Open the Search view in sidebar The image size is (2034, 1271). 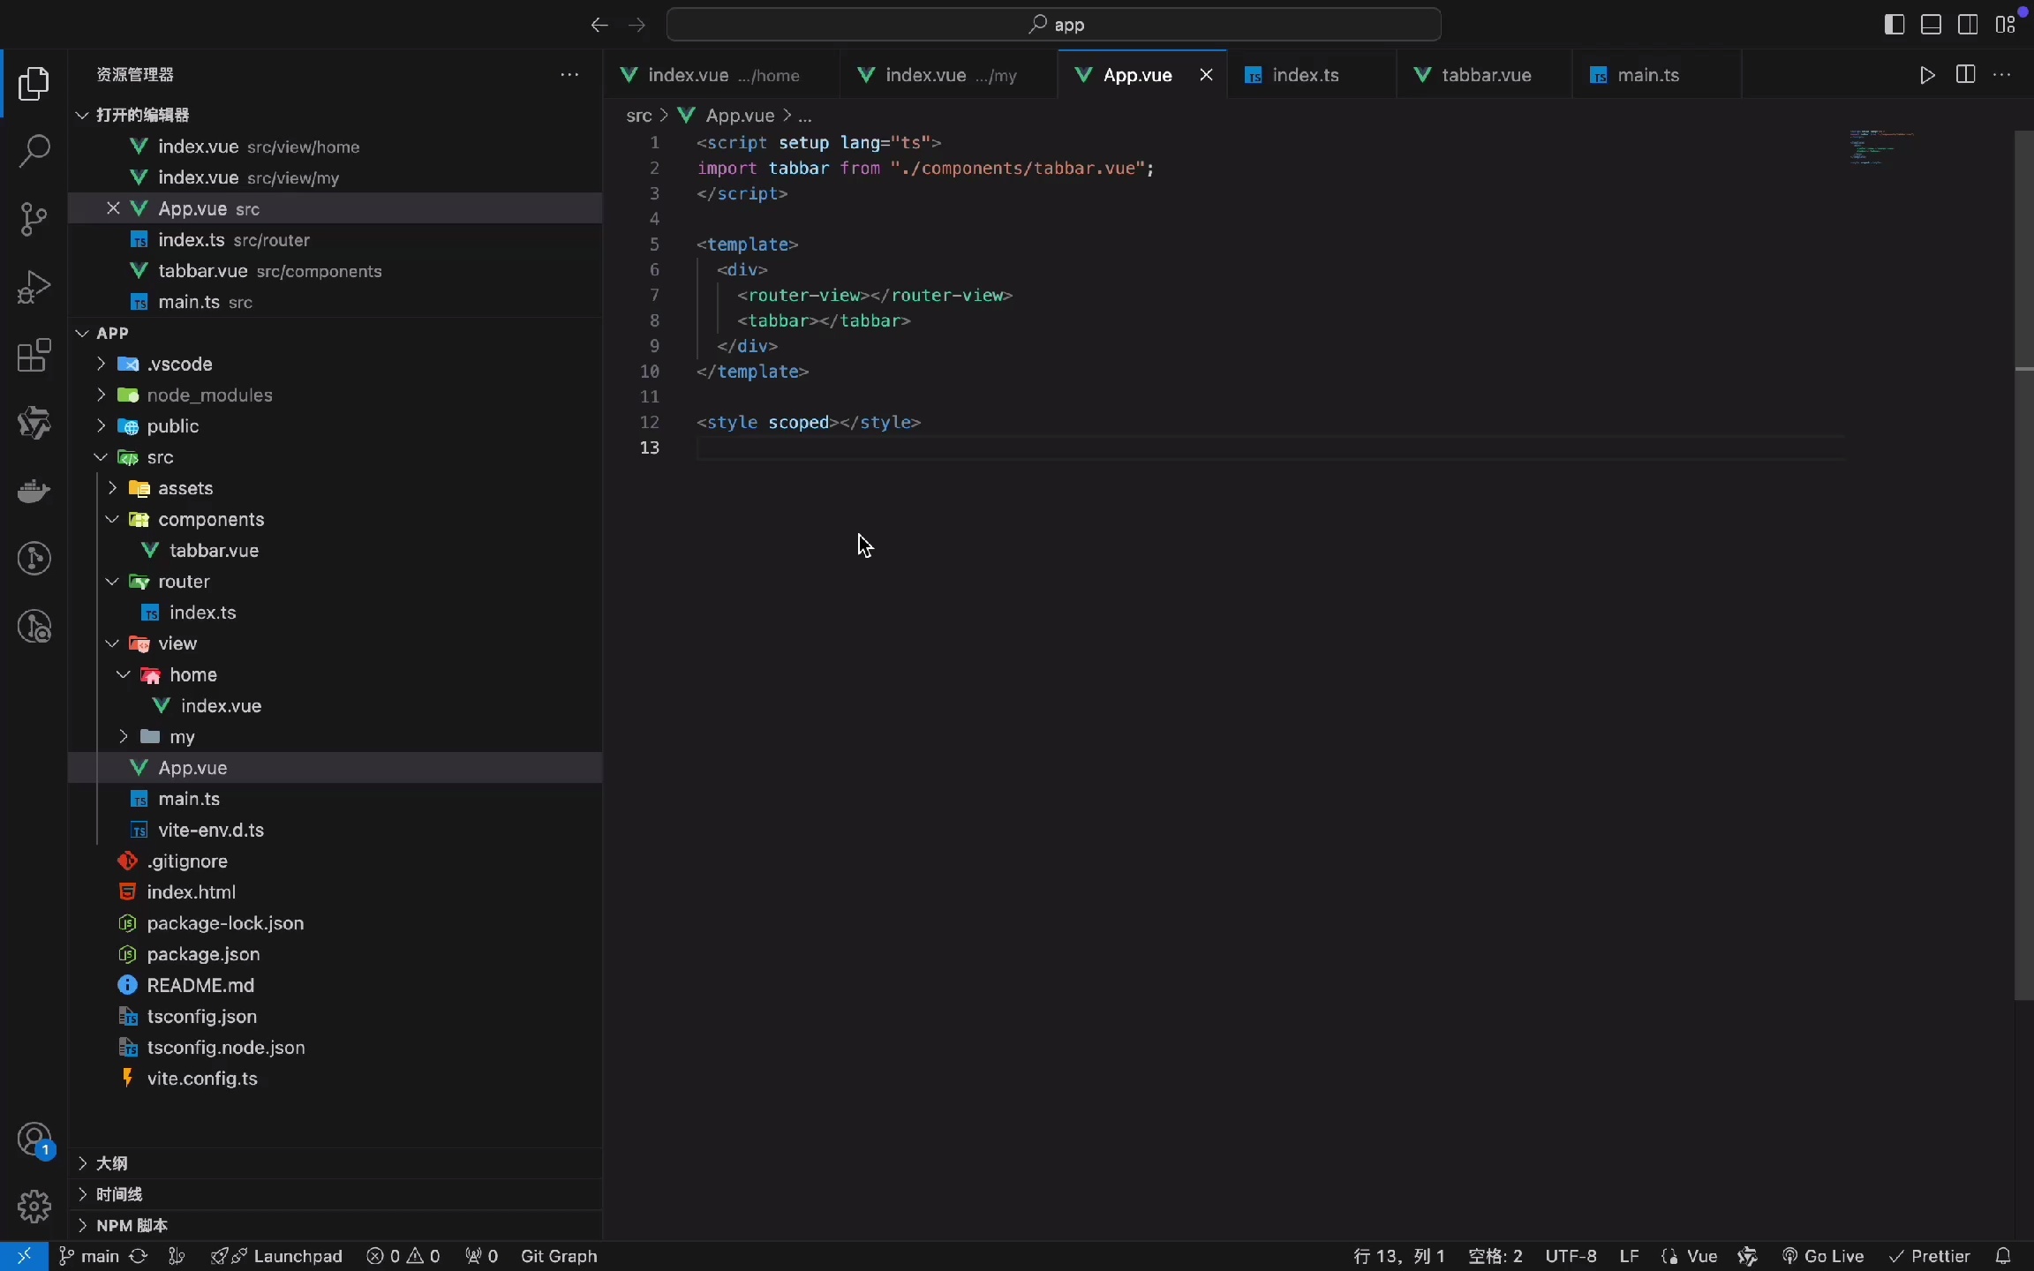tap(34, 151)
